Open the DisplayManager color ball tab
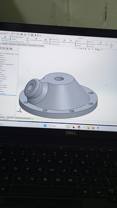 tap(11, 49)
